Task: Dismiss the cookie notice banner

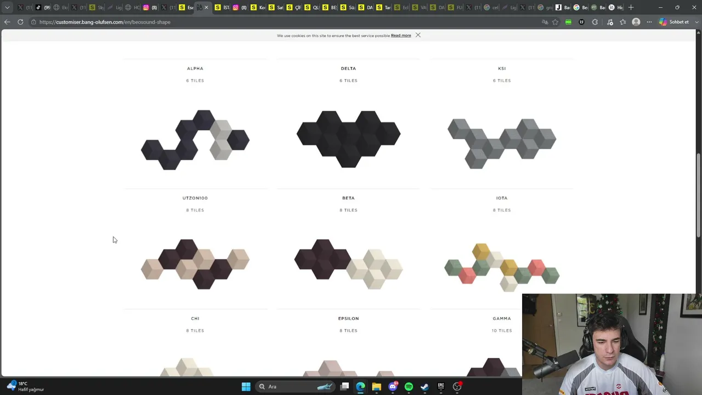Action: (418, 35)
